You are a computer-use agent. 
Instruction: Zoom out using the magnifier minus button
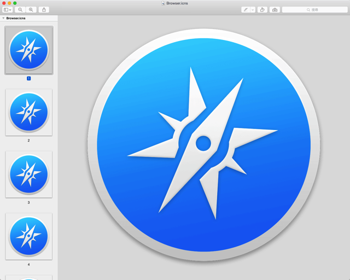[20, 10]
